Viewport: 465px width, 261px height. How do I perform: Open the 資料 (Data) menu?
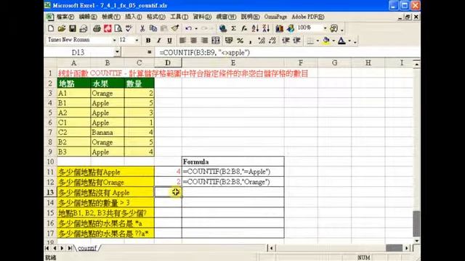click(202, 17)
